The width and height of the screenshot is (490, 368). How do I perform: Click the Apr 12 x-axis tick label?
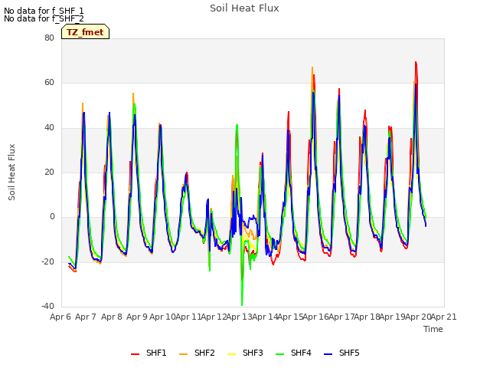coord(214,317)
